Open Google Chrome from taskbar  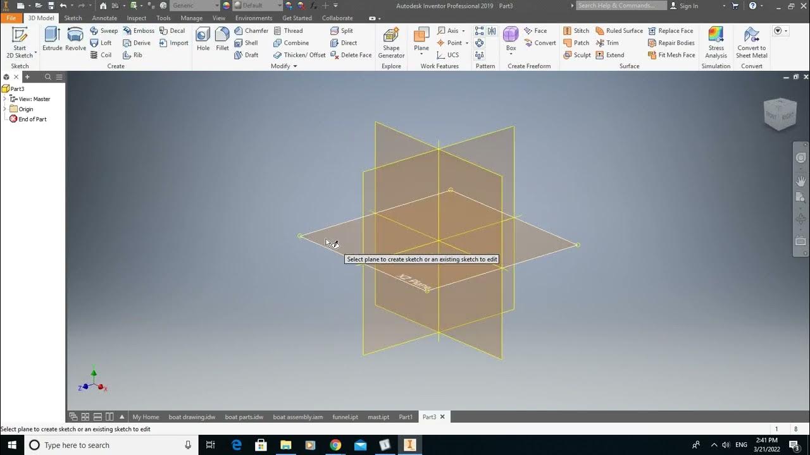(335, 445)
